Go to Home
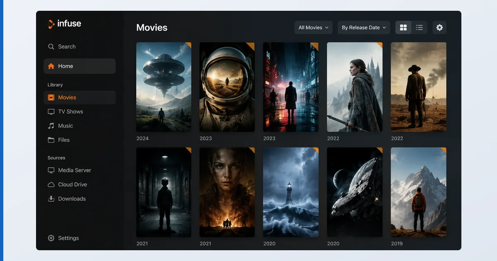The width and height of the screenshot is (497, 261). pyautogui.click(x=80, y=66)
